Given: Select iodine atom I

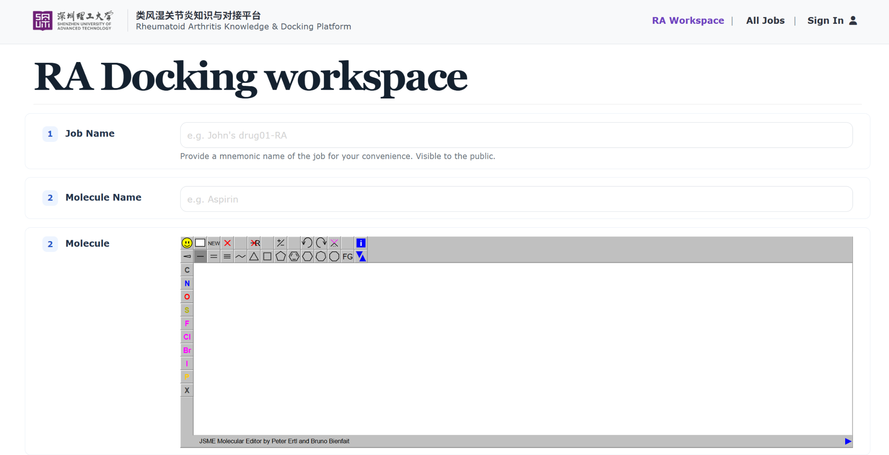Looking at the screenshot, I should [x=187, y=363].
